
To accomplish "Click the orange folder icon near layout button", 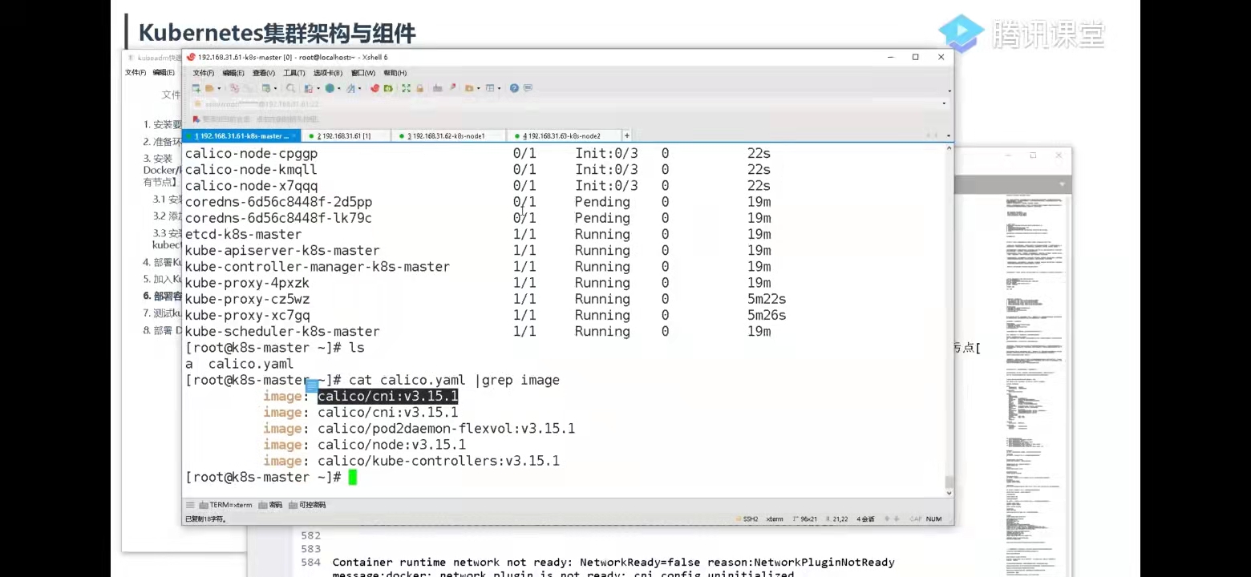I will click(469, 88).
